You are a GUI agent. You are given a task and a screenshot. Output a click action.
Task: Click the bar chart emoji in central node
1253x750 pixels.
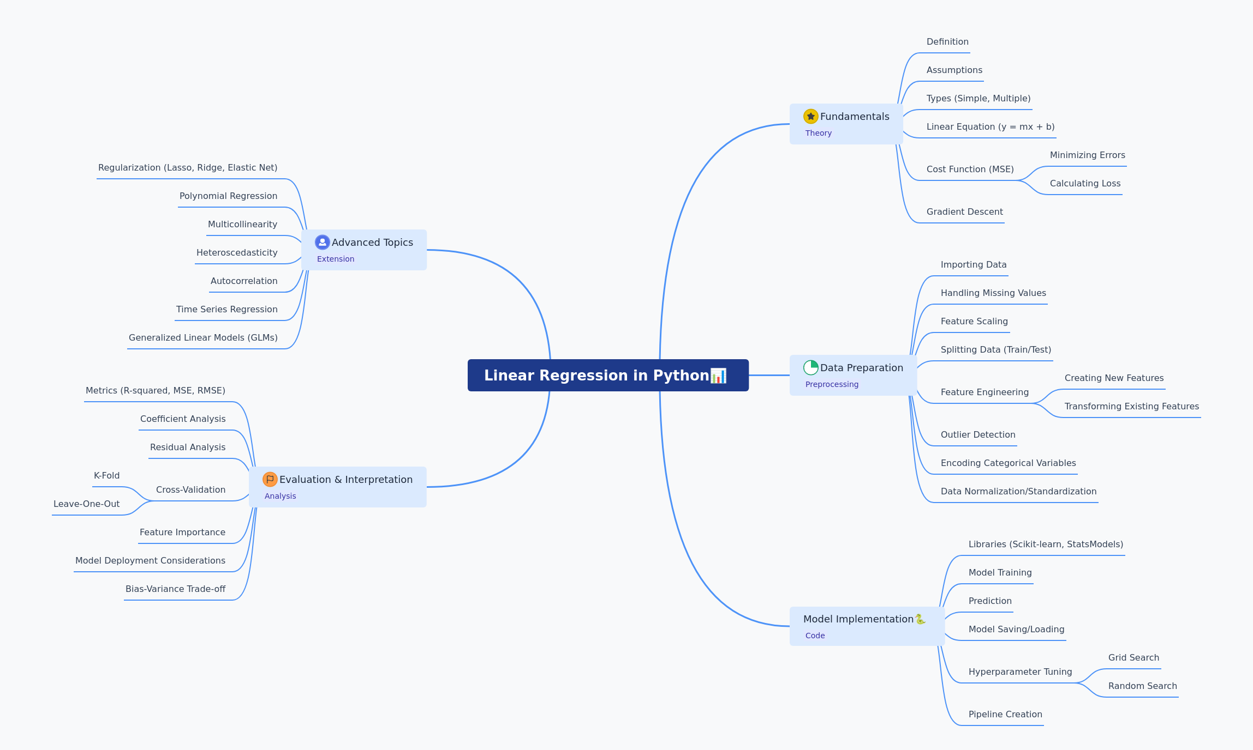point(718,376)
